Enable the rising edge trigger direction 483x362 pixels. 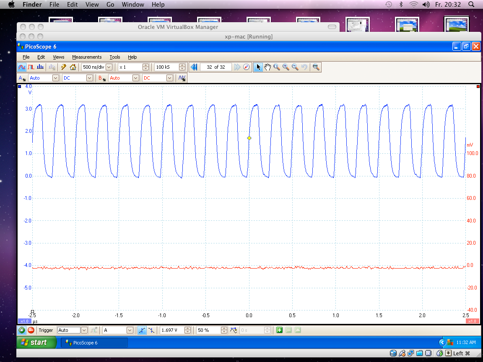142,330
